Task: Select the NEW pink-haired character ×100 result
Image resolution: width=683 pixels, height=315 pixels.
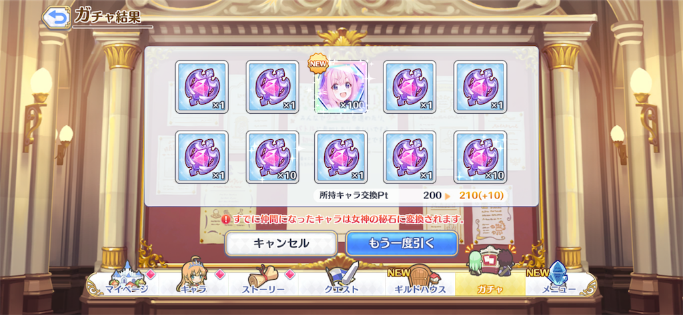Action: tap(341, 87)
